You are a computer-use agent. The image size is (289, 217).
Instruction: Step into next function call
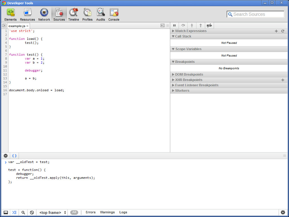[192, 25]
